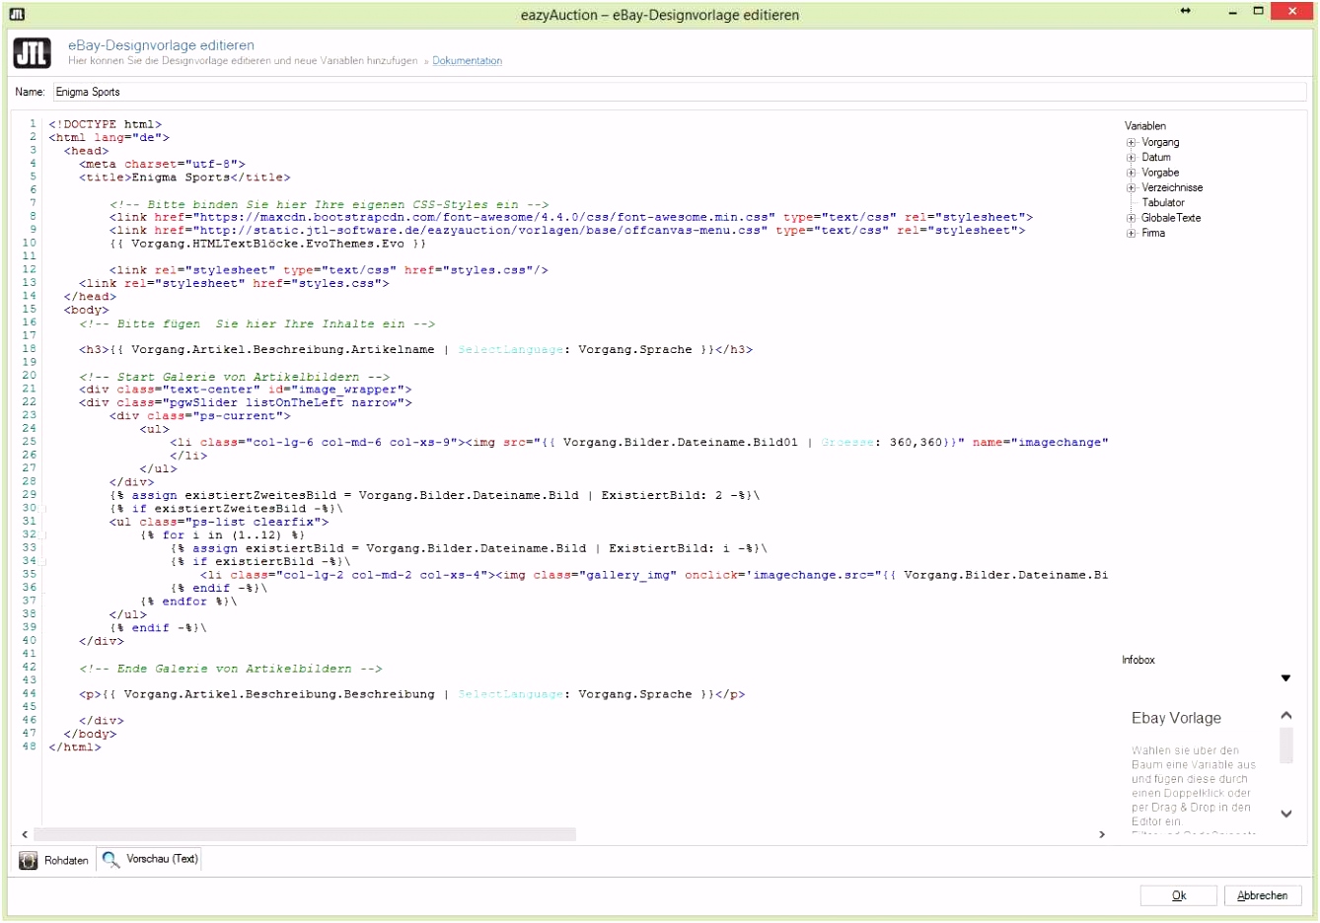Click the 'Bitte fügen Sie hier Ihre Inhalte ein' comment

[257, 323]
